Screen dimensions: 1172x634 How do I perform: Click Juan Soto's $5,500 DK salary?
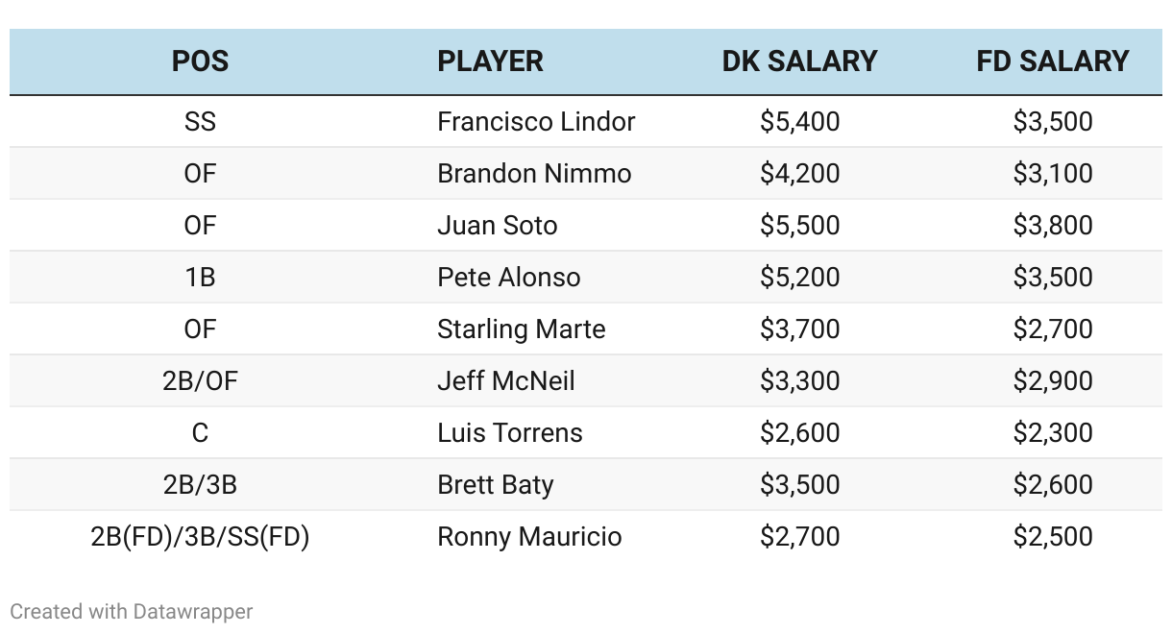point(799,226)
